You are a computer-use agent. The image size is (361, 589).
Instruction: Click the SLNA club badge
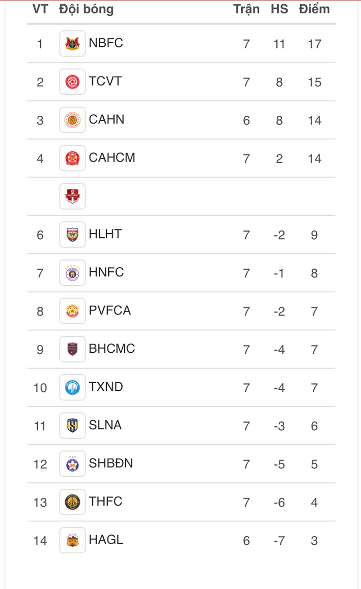pyautogui.click(x=72, y=426)
